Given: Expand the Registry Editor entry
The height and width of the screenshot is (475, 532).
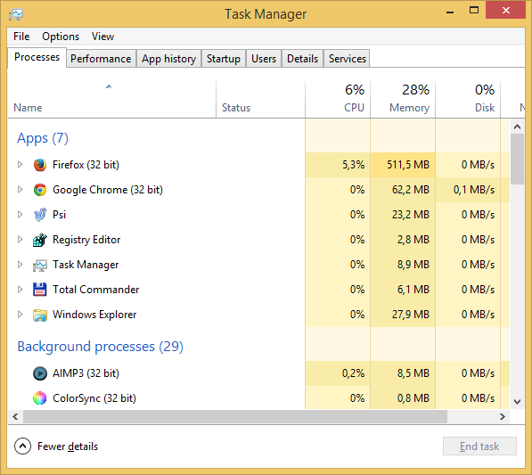Looking at the screenshot, I should click(20, 240).
